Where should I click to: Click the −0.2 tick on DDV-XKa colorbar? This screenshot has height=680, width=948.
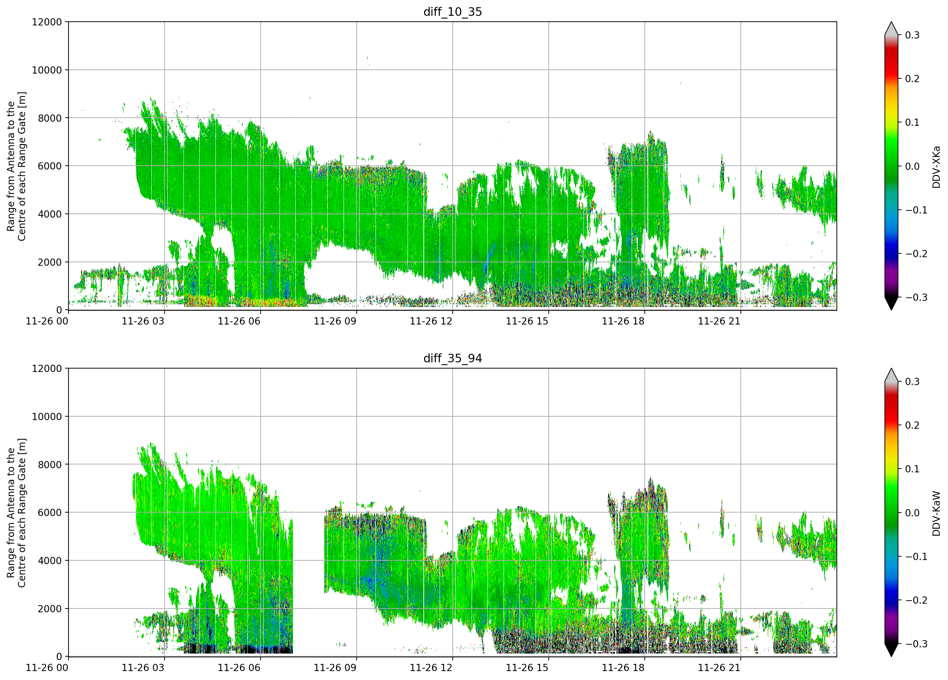click(x=916, y=254)
